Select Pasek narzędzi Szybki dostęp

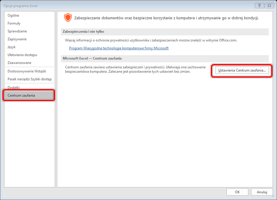point(30,79)
